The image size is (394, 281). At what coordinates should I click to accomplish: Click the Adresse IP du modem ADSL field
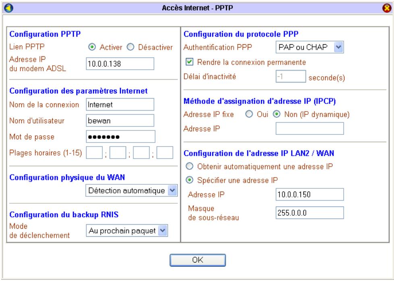120,64
